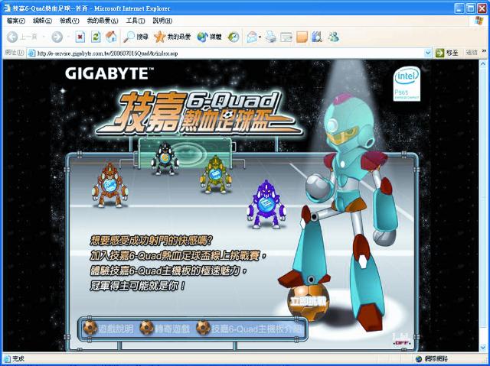Open Favorites (我的最愛) toolbar button
This screenshot has height=366, width=490.
point(171,37)
